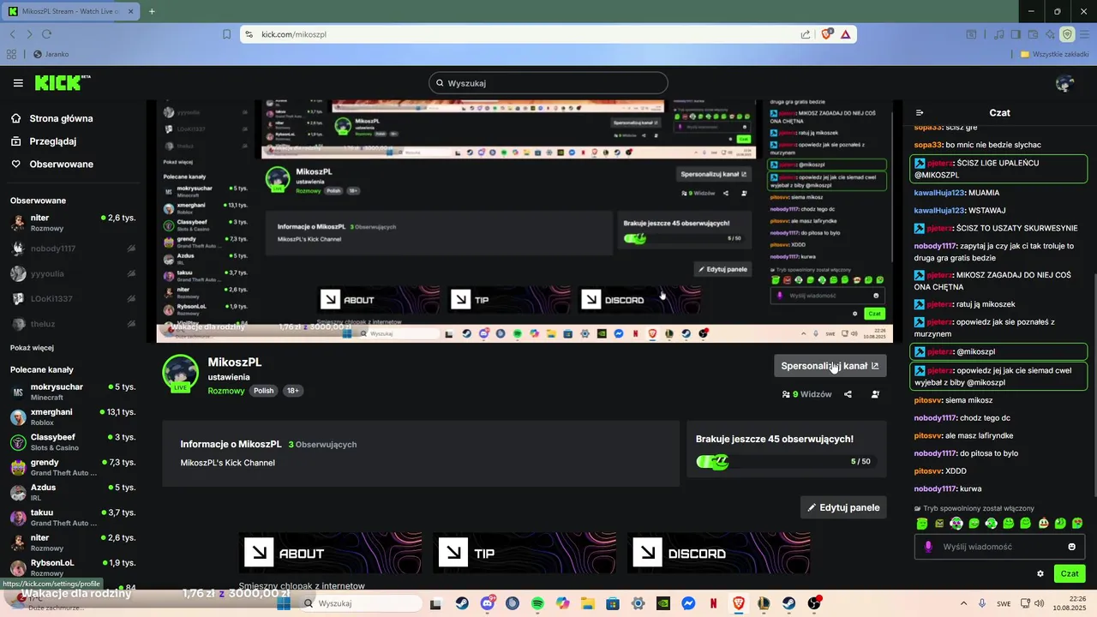Open the Obserwowane following page
This screenshot has width=1097, height=617.
(51, 164)
